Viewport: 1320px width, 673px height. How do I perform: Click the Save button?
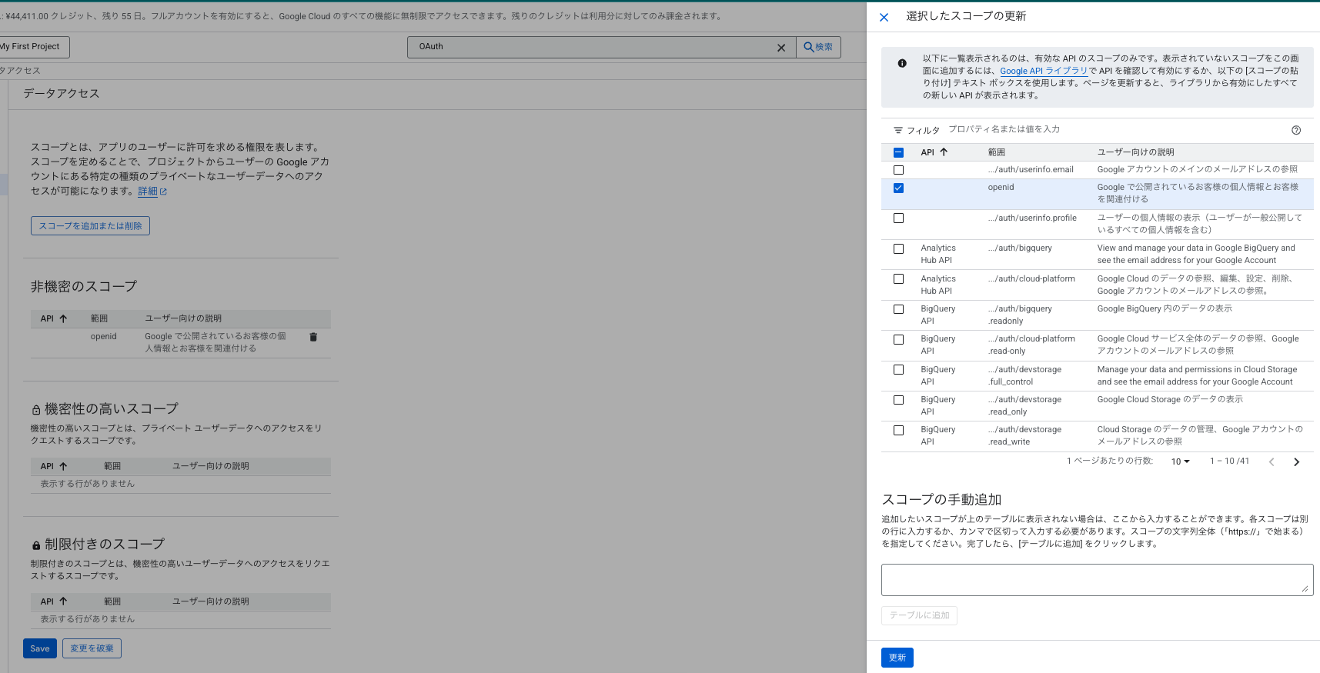[40, 648]
